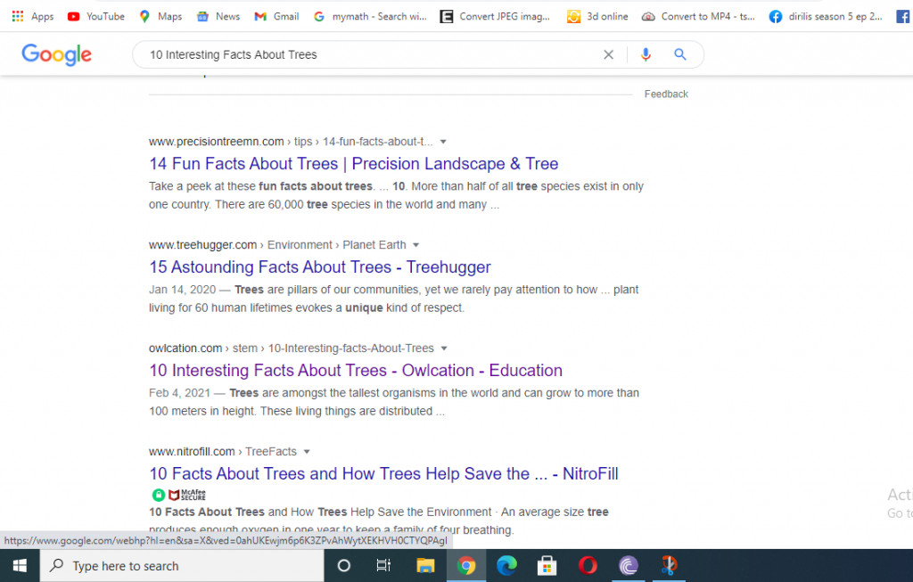Open the purple swirl app on taskbar
This screenshot has height=582, width=913.
point(629,566)
